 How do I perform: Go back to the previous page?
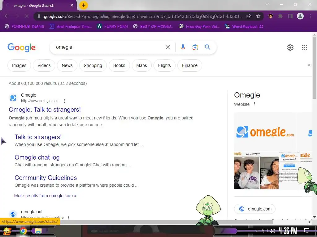coord(7,16)
